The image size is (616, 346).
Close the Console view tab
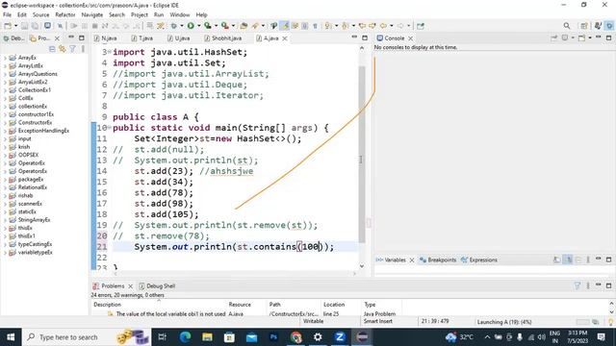pos(411,38)
